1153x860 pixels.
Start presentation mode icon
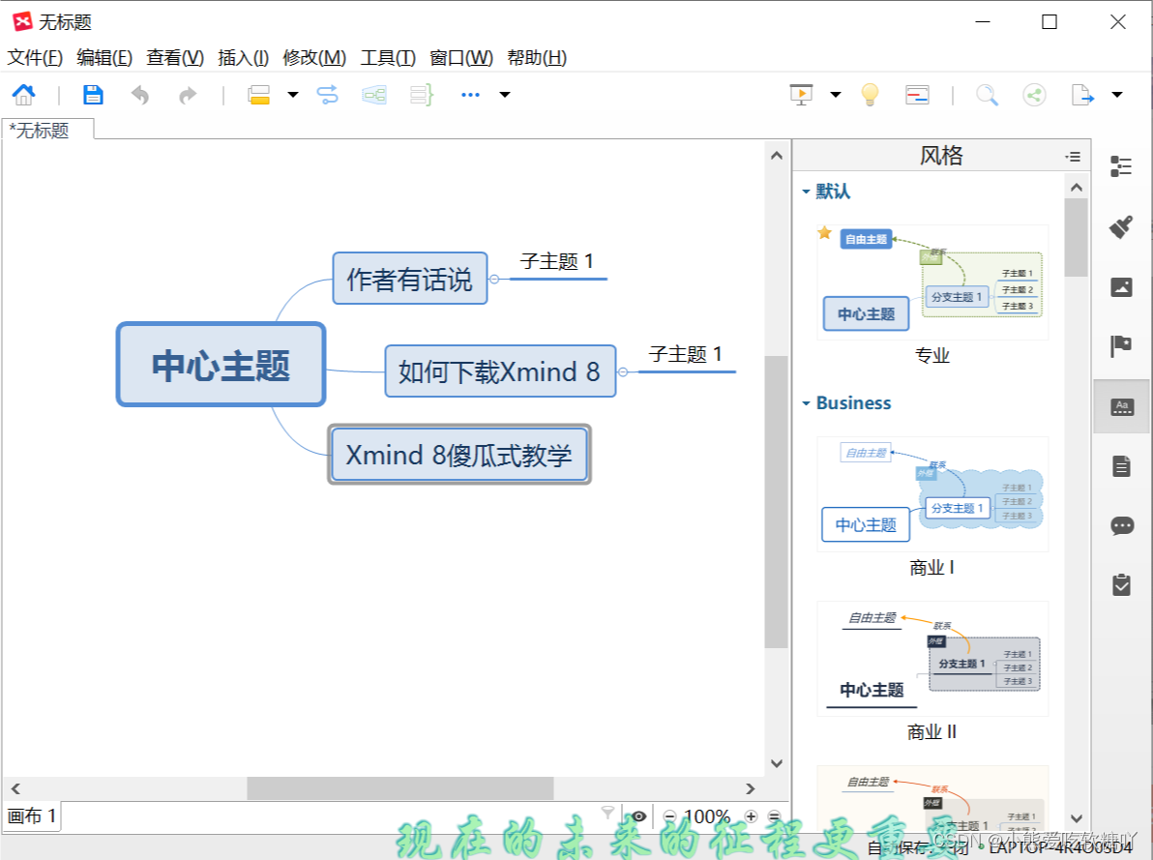click(x=802, y=94)
